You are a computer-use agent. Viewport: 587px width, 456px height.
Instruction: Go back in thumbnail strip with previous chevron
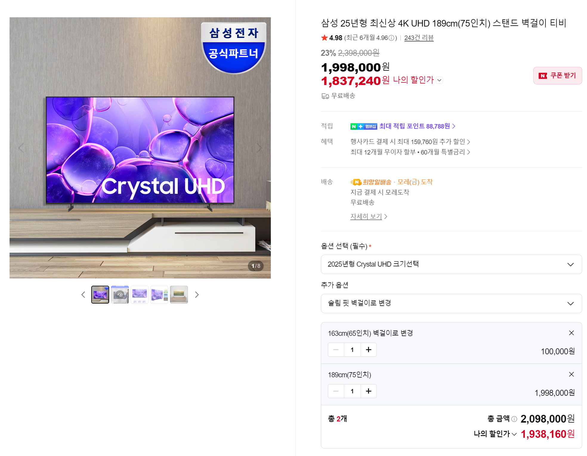tap(83, 295)
